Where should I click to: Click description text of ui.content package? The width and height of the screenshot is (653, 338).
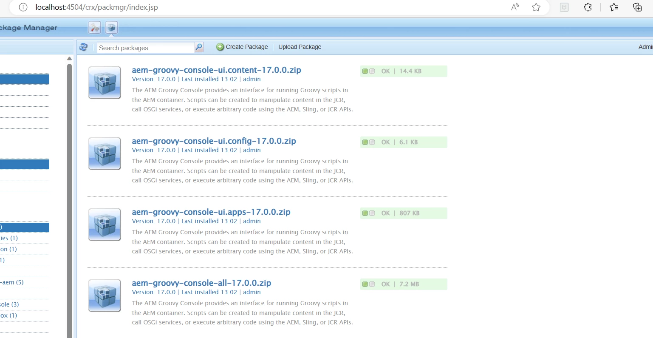(242, 100)
